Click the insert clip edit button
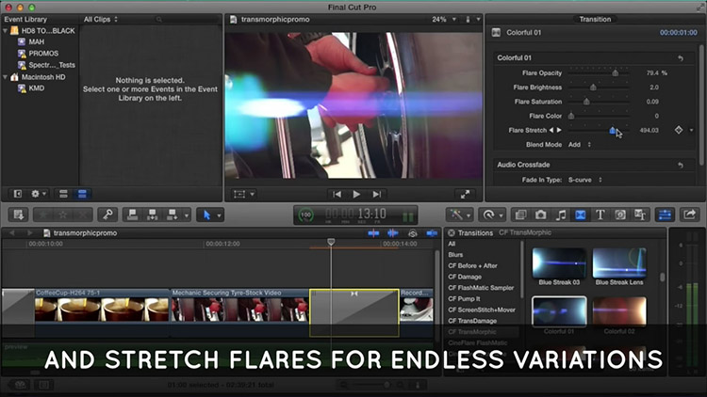Viewport: 707px width, 397px height. [152, 214]
